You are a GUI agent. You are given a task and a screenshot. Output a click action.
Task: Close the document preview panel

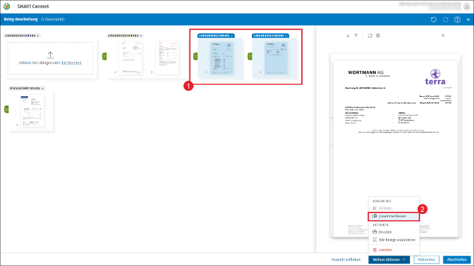pyautogui.click(x=443, y=35)
